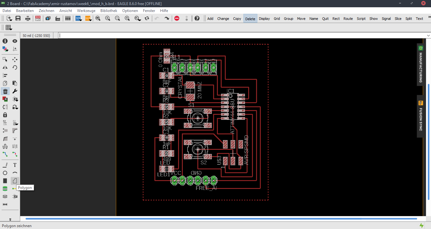Open the SCR script dropdown

79,18
